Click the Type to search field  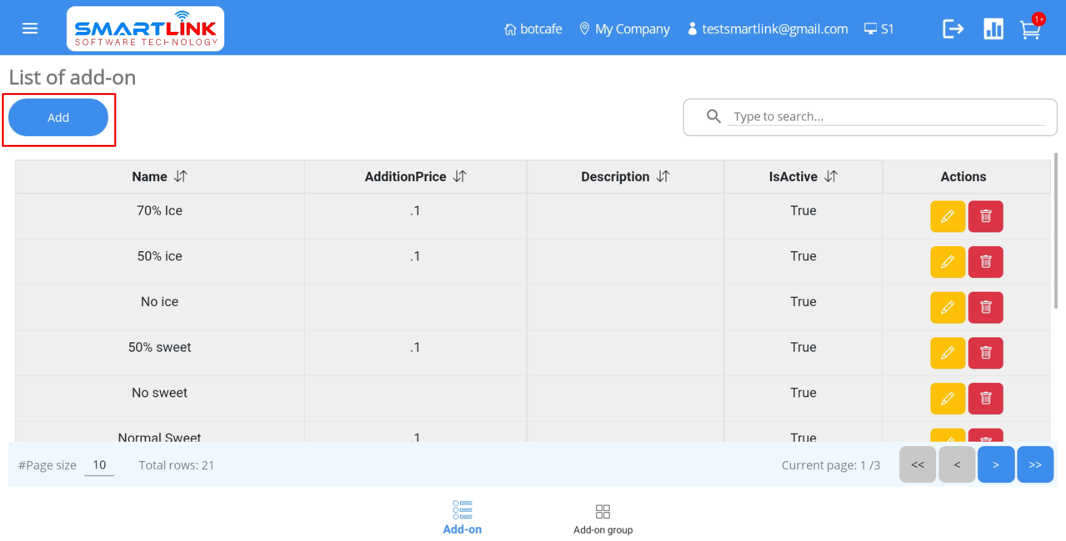[x=886, y=117]
